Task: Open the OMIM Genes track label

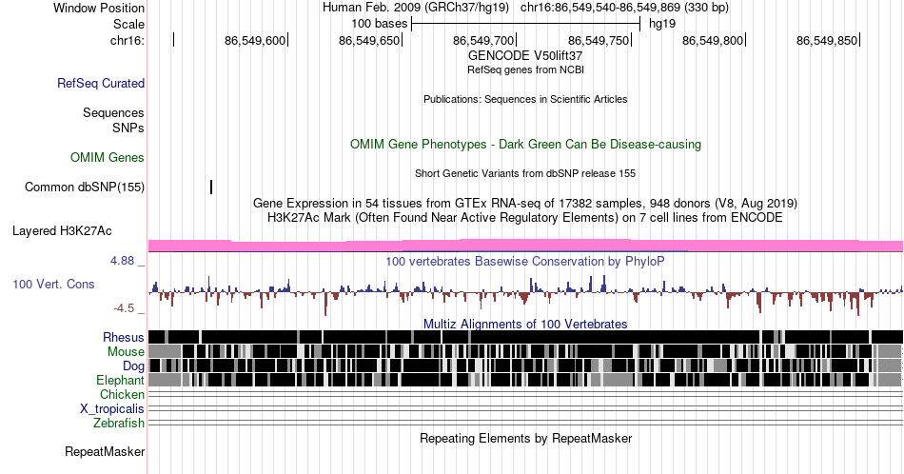Action: 108,157
